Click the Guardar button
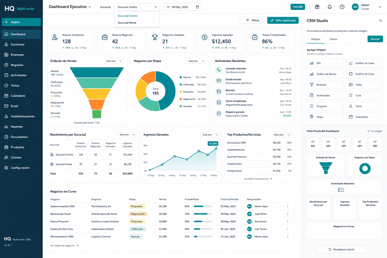This screenshot has width=387, height=258. click(x=375, y=39)
